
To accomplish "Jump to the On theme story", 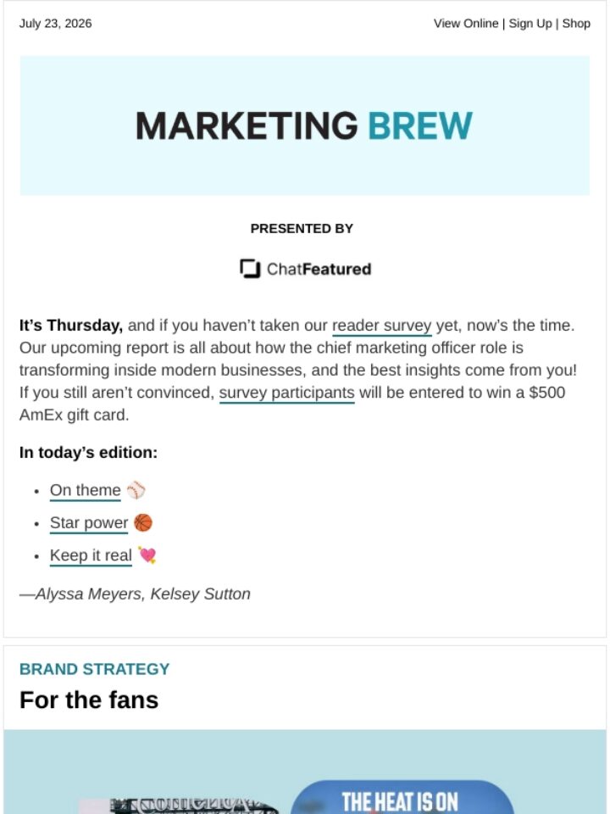I will pos(85,490).
